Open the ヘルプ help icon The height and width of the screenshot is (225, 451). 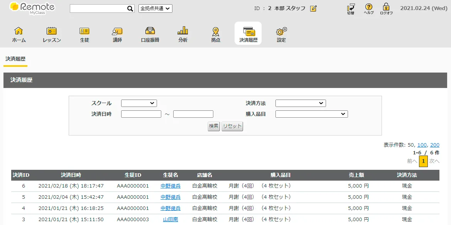pos(368,9)
